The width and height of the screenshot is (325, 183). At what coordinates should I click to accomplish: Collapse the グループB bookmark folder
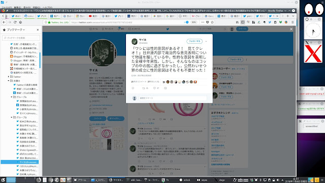click(x=12, y=117)
